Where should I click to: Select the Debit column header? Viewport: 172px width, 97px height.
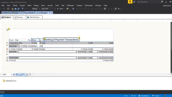[103, 43]
